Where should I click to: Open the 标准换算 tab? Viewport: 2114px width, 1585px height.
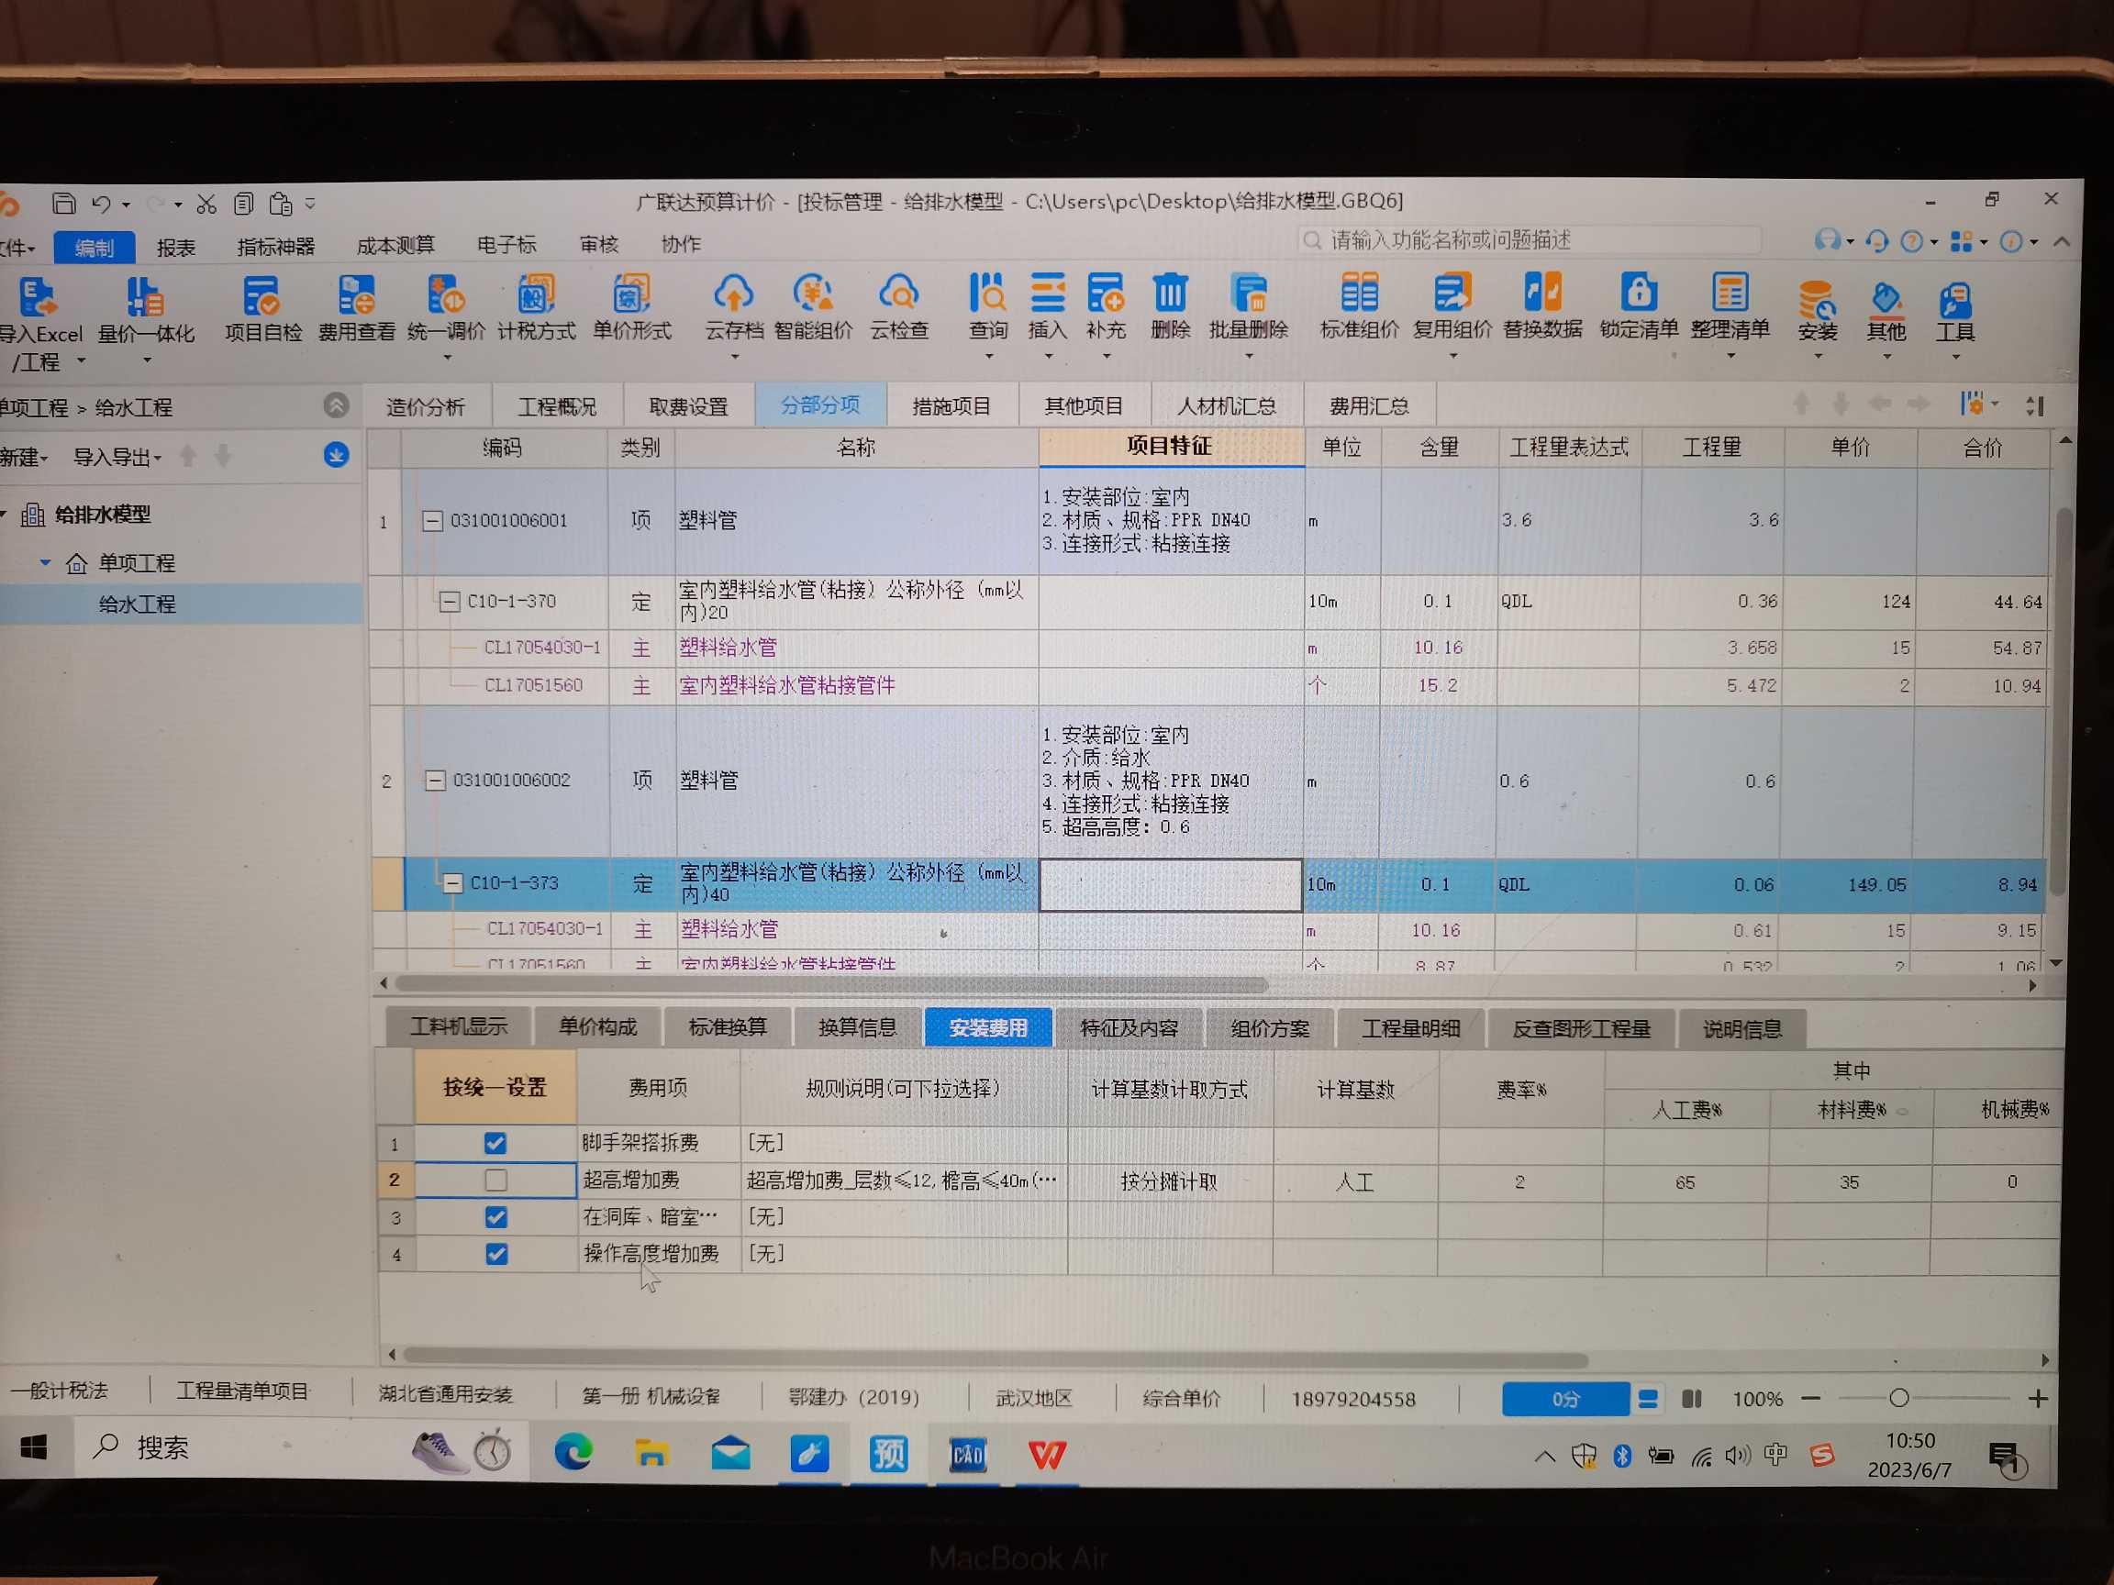[728, 1027]
